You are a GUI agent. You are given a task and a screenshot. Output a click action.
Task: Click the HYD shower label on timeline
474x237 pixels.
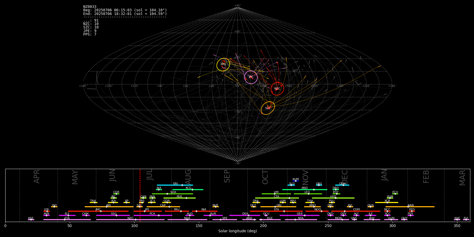[333, 197]
